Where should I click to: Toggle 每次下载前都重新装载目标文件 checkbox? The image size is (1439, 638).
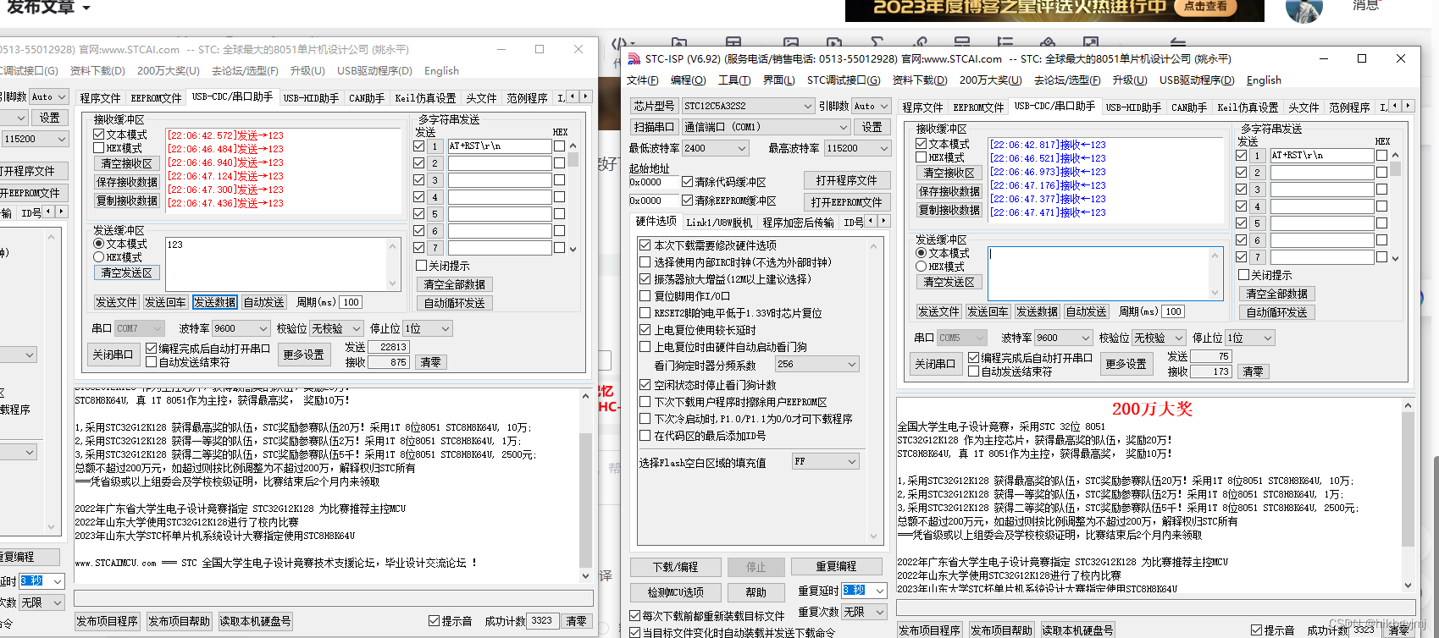[635, 616]
